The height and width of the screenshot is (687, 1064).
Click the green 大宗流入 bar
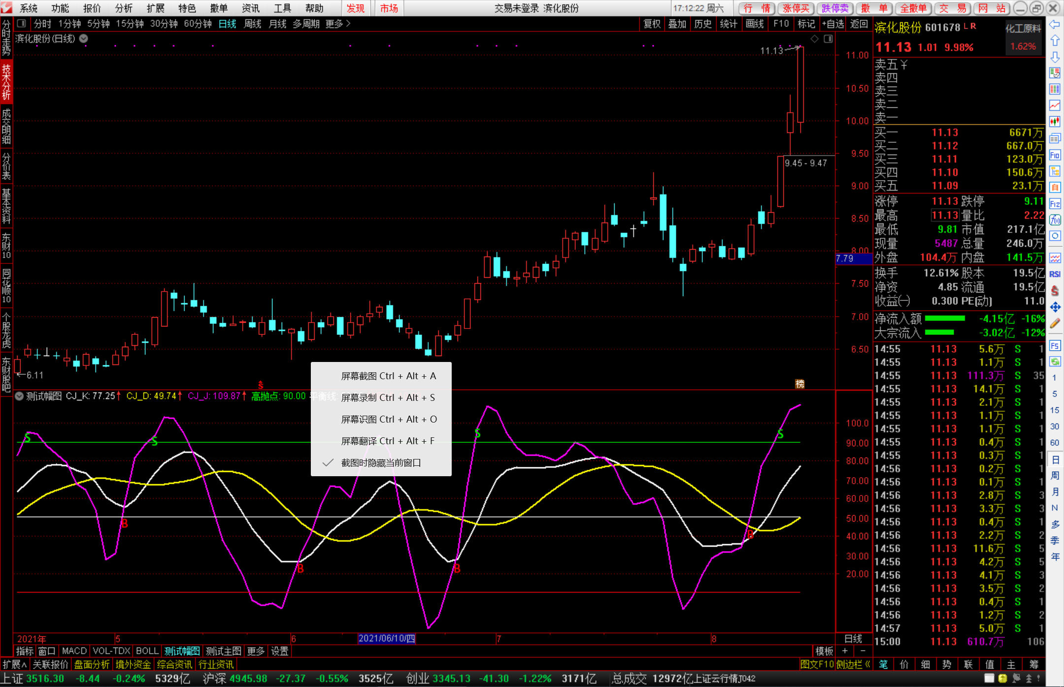click(940, 332)
